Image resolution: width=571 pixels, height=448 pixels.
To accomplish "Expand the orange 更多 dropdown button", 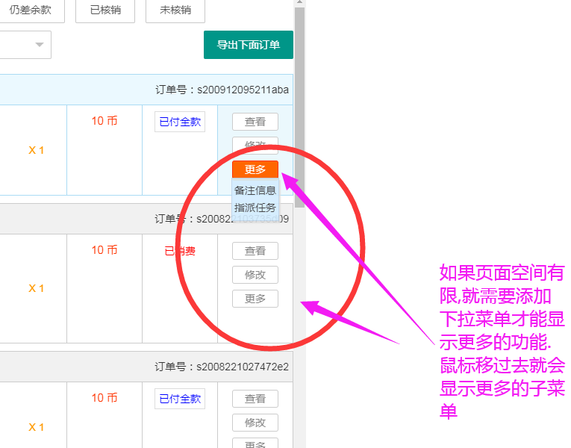I will point(255,169).
